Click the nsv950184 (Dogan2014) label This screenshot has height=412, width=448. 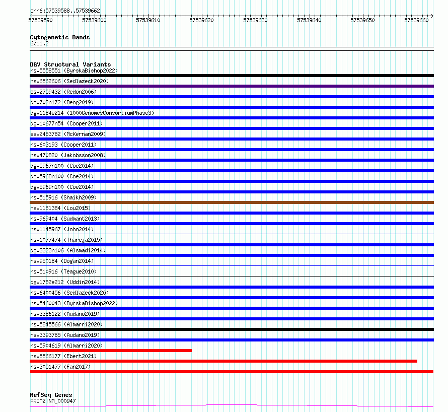pos(62,261)
